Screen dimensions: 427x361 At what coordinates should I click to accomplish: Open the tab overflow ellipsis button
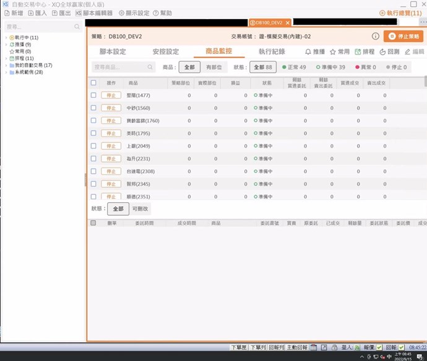click(423, 22)
